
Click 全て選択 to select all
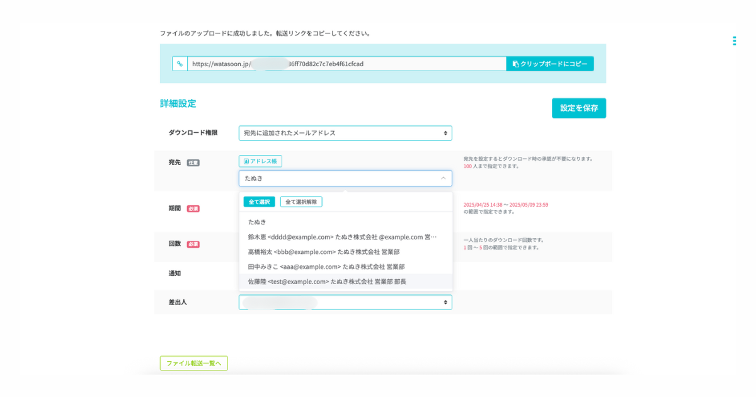(259, 202)
